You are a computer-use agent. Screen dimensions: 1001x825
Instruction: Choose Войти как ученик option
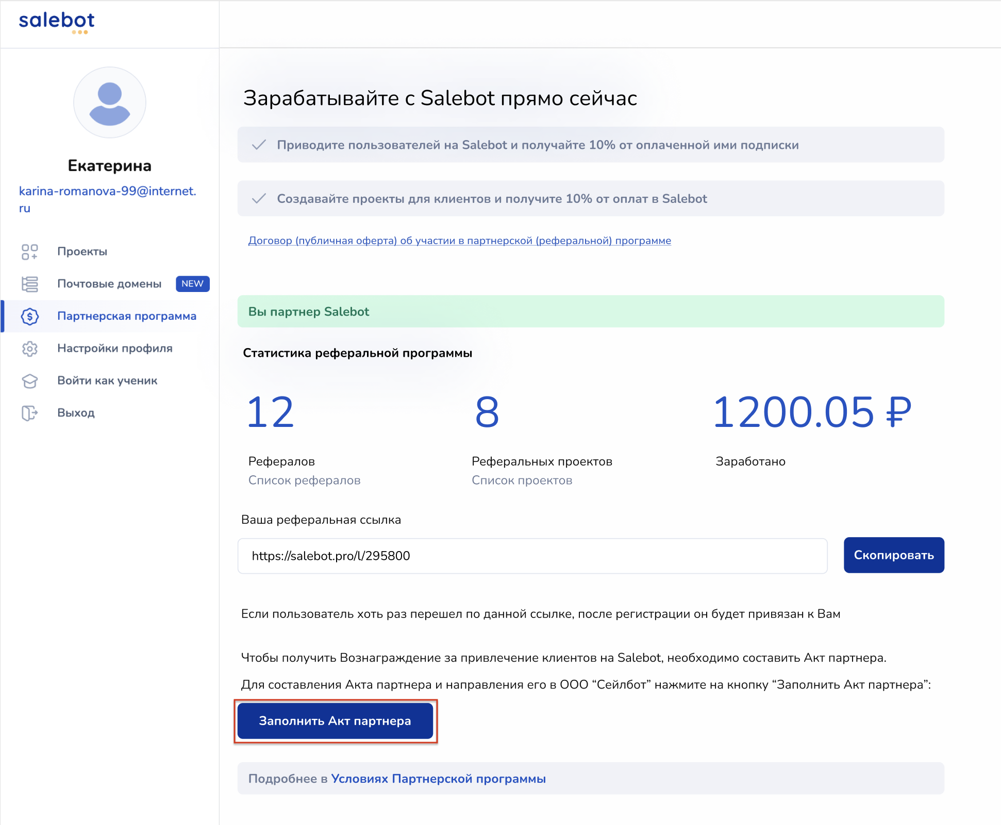[x=107, y=381]
